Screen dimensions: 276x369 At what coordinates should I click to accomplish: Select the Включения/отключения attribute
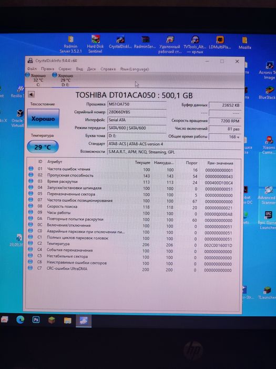point(68,225)
